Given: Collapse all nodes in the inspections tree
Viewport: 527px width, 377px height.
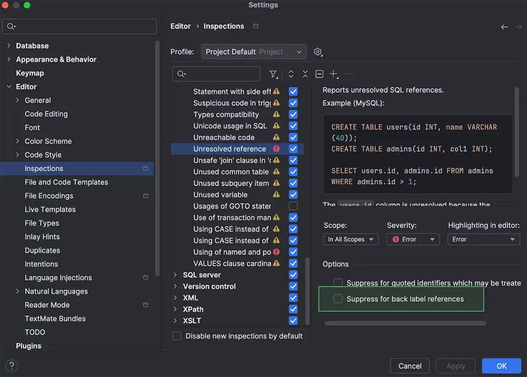Looking at the screenshot, I should click(305, 74).
